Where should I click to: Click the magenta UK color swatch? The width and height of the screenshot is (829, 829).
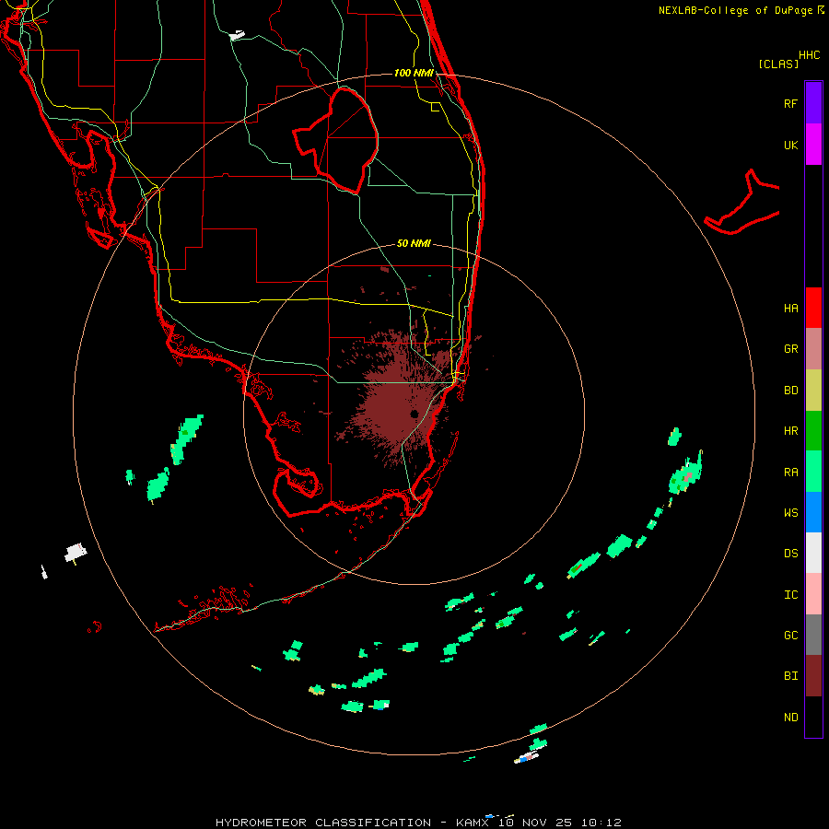(x=813, y=145)
